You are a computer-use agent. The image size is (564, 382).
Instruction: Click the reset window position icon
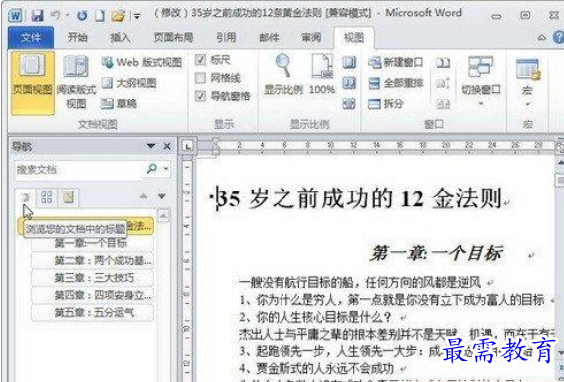443,104
